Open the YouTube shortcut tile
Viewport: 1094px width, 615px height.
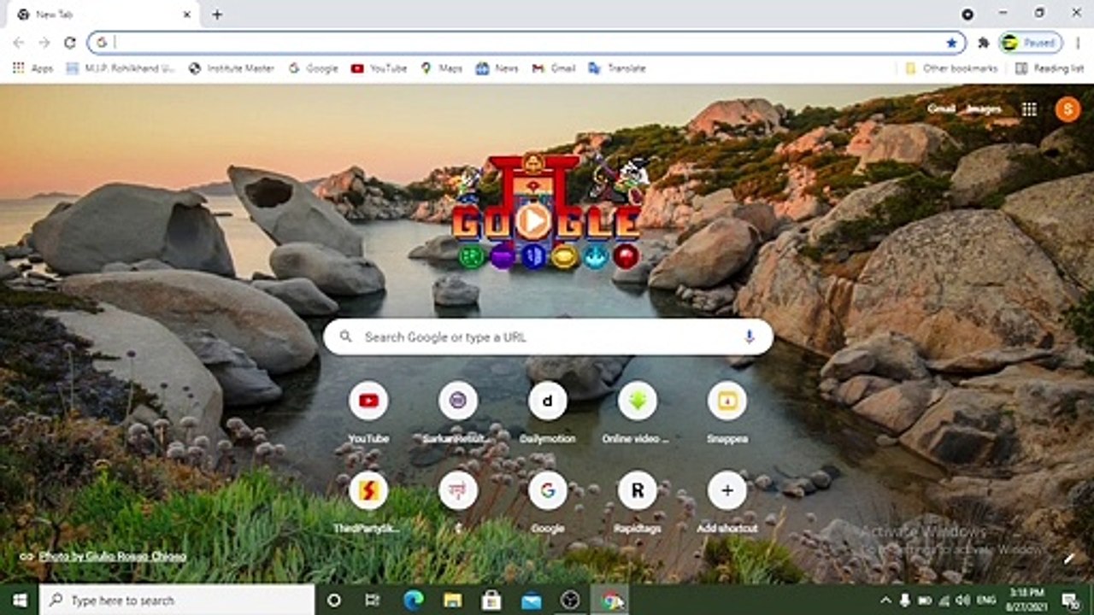[368, 413]
